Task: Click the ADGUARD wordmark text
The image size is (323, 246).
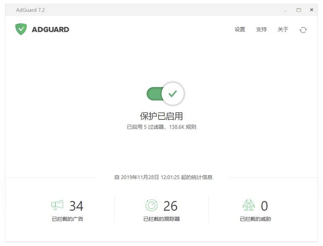Action: click(x=50, y=29)
